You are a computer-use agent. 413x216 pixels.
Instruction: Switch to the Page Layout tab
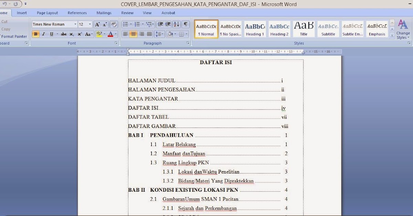click(47, 13)
